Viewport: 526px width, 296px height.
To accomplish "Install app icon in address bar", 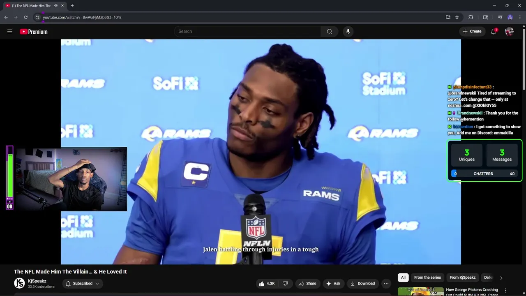I will coord(448,17).
